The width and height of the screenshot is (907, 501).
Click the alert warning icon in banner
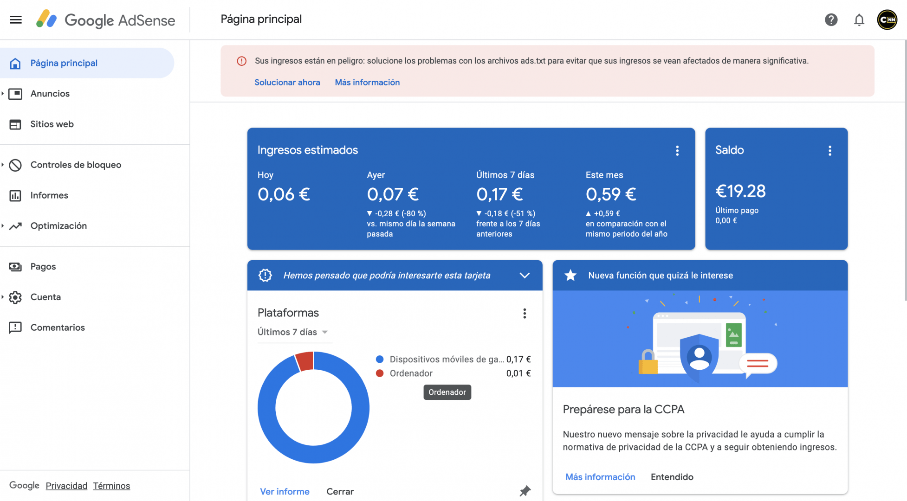241,61
